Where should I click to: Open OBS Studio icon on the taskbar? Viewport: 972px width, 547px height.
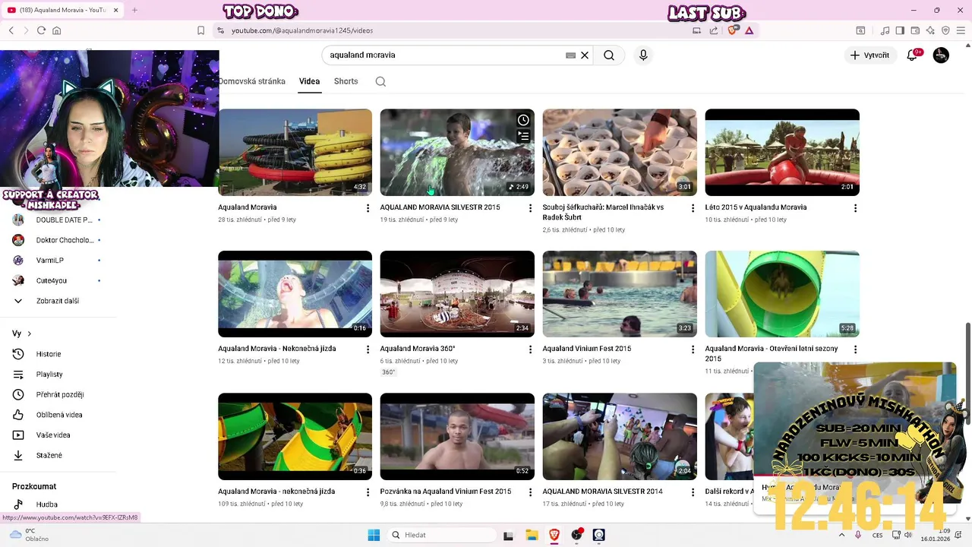(x=576, y=535)
